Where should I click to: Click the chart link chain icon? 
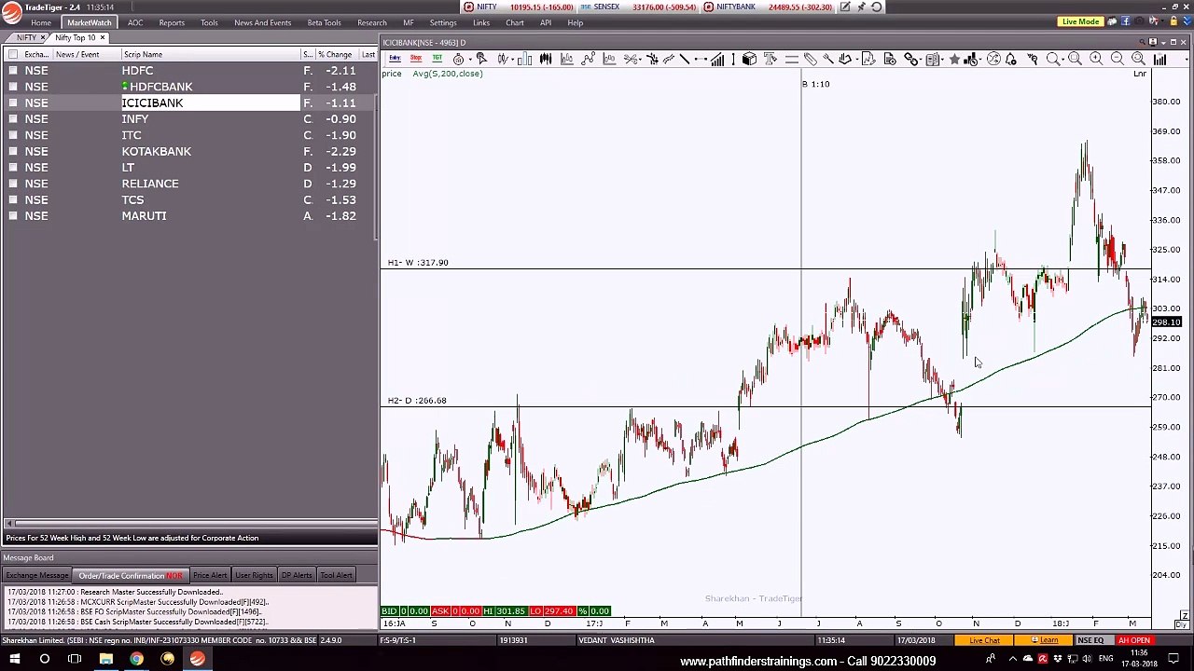[x=910, y=60]
